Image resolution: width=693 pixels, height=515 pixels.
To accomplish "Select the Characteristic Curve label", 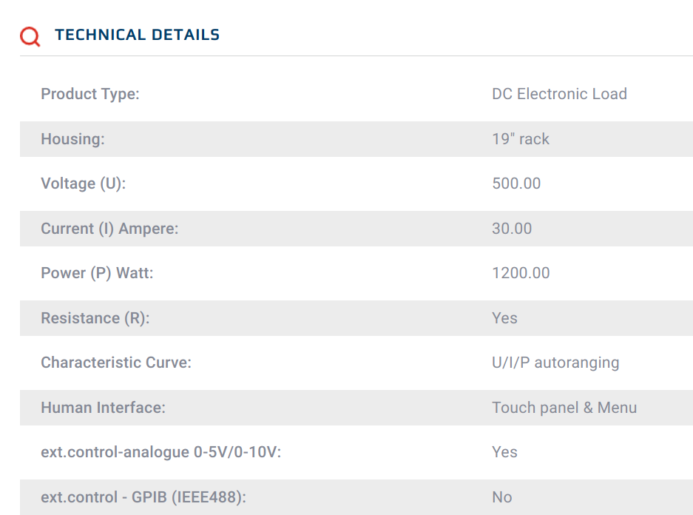I will click(x=116, y=363).
